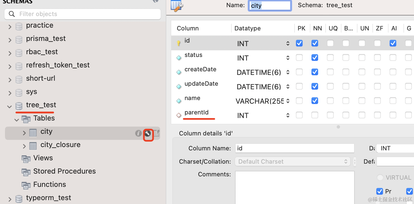414x204 pixels.
Task: Click the foreign key icon beside parentId
Action: (179, 115)
